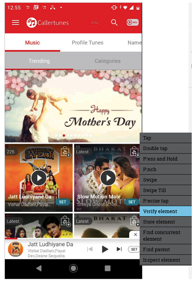Open the Profile Tunes tab
The image size is (192, 282).
88,43
